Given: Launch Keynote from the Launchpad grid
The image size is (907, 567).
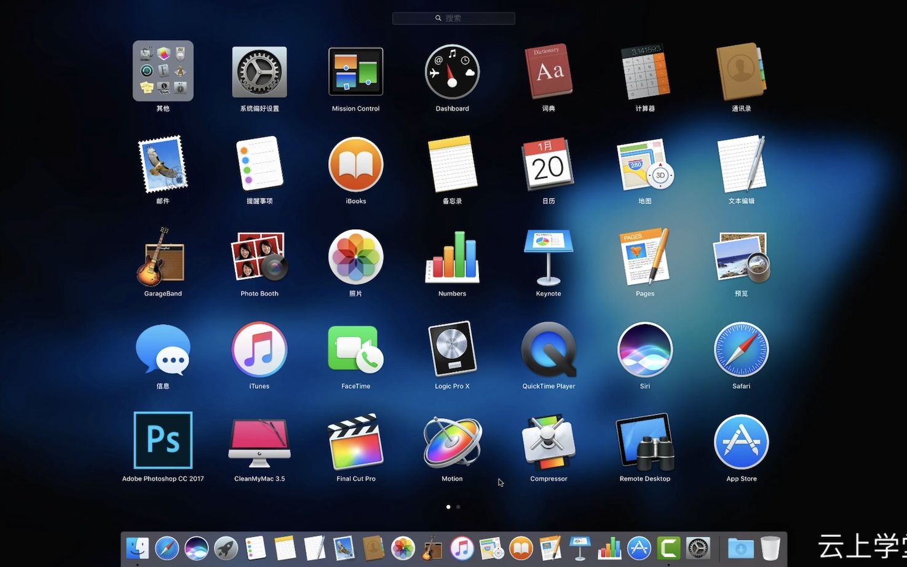Looking at the screenshot, I should (549, 257).
